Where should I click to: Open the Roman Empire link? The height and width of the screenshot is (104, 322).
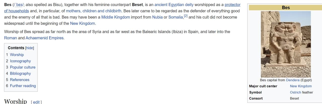11,38
